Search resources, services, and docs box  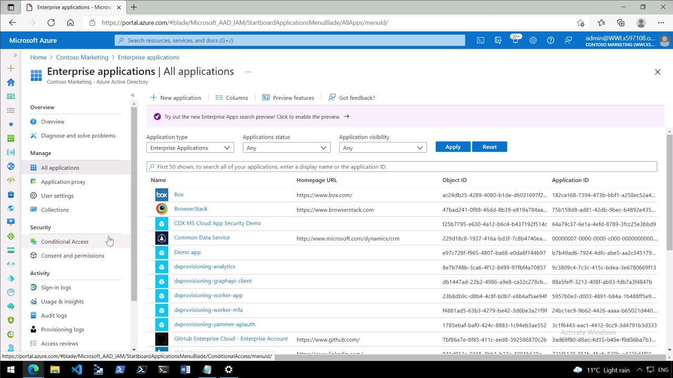290,40
